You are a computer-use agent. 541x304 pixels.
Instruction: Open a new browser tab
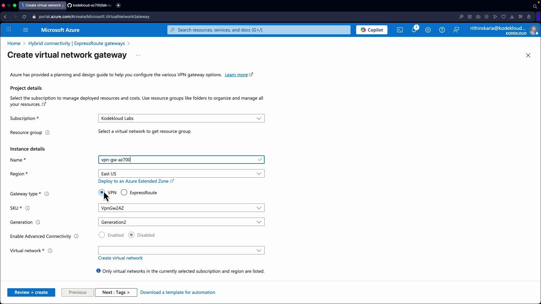click(x=118, y=5)
